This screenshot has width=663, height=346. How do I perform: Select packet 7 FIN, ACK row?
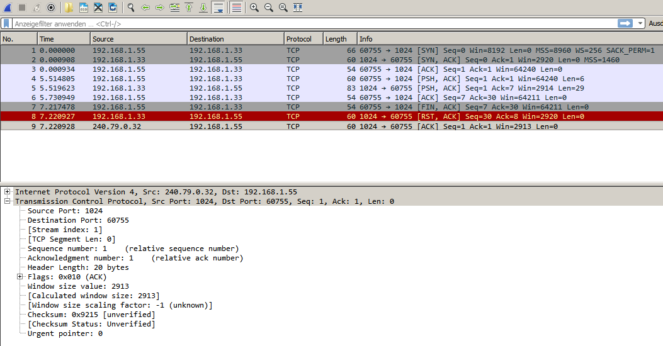coord(331,107)
